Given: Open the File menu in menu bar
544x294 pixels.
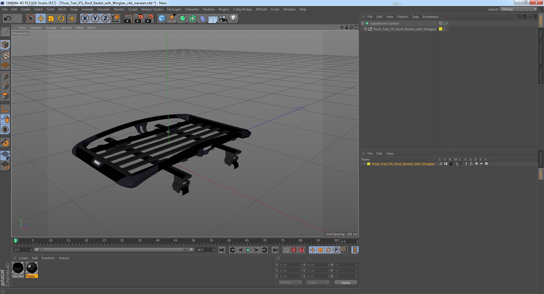Looking at the screenshot, I should click(5, 9).
